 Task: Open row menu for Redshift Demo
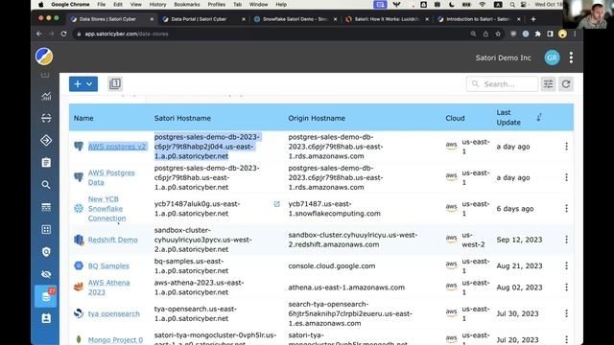(566, 240)
